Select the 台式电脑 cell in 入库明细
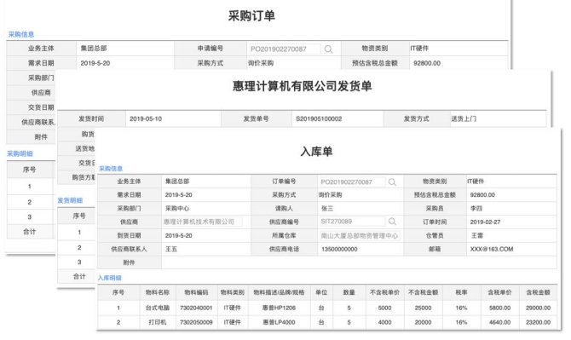The width and height of the screenshot is (571, 340). (x=158, y=308)
